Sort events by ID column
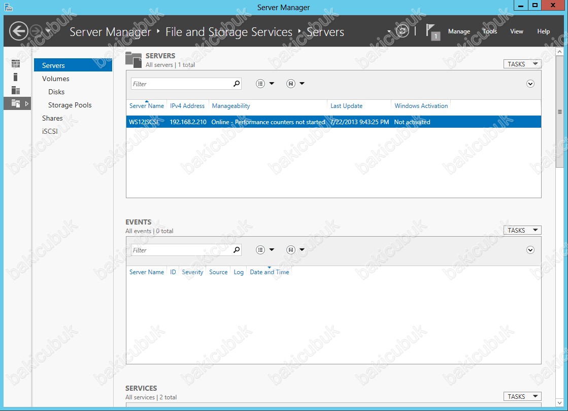The width and height of the screenshot is (568, 411). click(173, 272)
